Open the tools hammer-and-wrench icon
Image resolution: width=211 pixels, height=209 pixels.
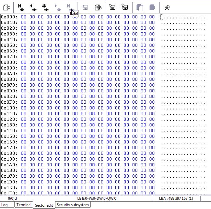(x=167, y=7)
